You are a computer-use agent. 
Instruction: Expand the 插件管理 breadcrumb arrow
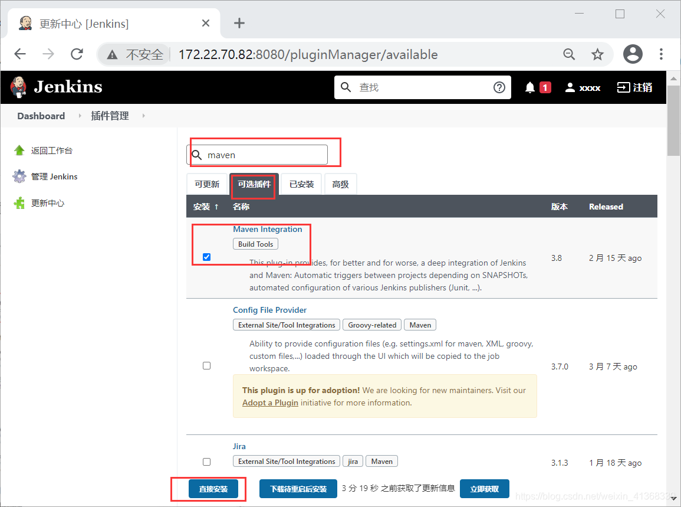pyautogui.click(x=144, y=116)
